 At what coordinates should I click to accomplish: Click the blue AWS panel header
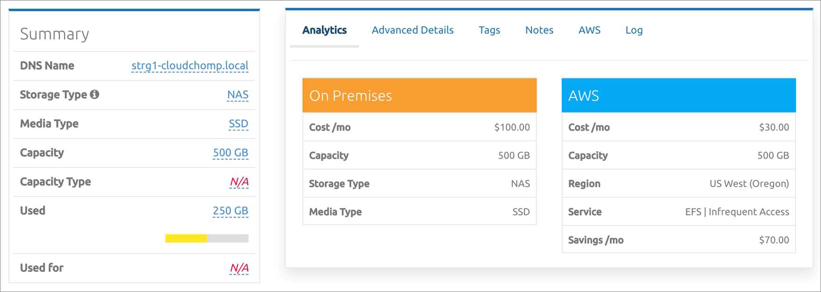click(678, 96)
